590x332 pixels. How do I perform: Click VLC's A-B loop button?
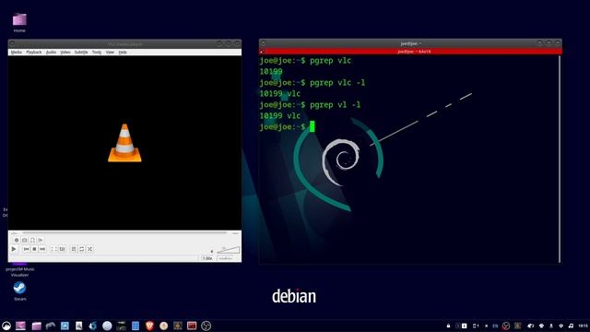(33, 240)
